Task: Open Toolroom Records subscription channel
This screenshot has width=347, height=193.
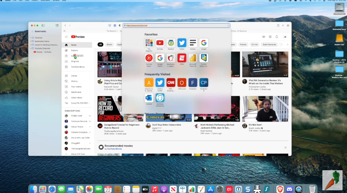Action: [77, 121]
